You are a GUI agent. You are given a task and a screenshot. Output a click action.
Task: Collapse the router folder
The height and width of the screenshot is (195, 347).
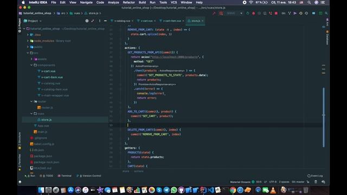pyautogui.click(x=31, y=101)
